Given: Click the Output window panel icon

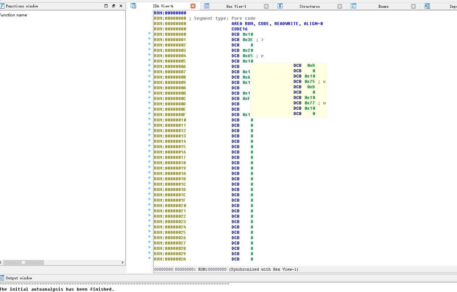Looking at the screenshot, I should [2, 278].
